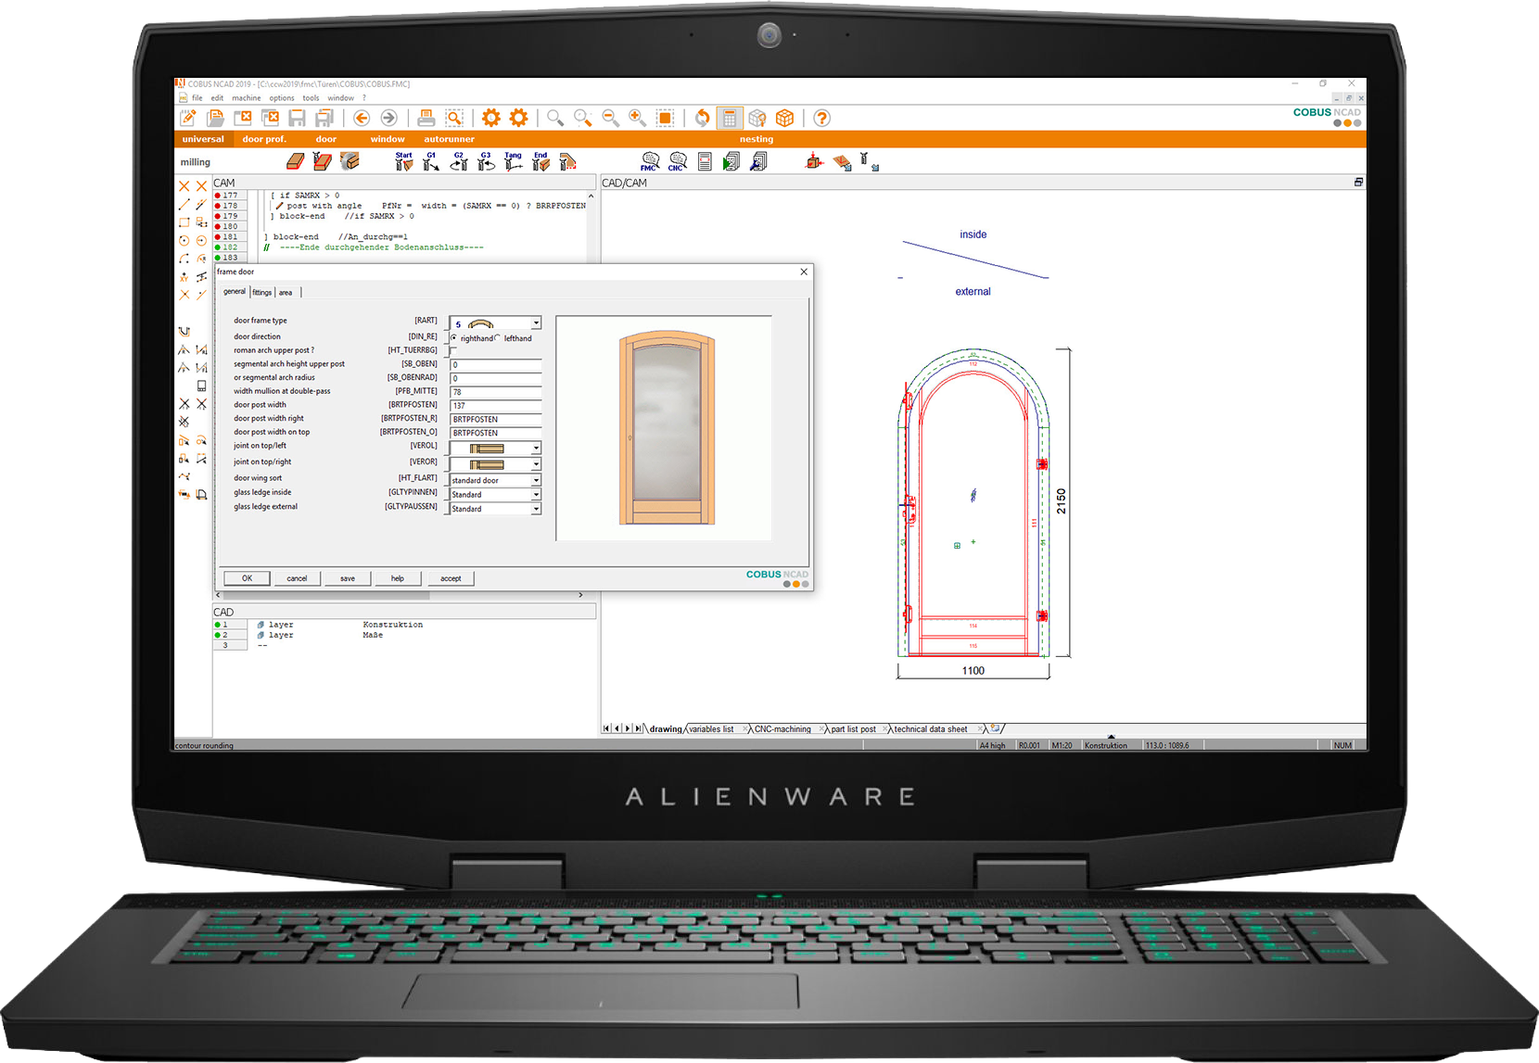
Task: Open the joint on top/right dropdown
Action: pyautogui.click(x=536, y=463)
